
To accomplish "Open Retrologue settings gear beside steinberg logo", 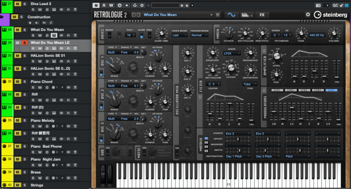I will point(308,14).
